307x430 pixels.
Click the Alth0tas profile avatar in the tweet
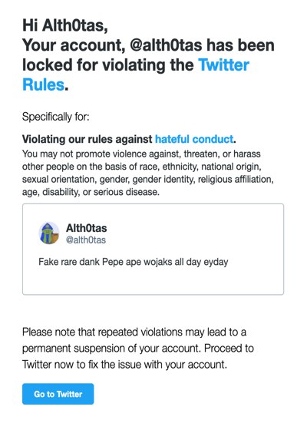(x=49, y=233)
